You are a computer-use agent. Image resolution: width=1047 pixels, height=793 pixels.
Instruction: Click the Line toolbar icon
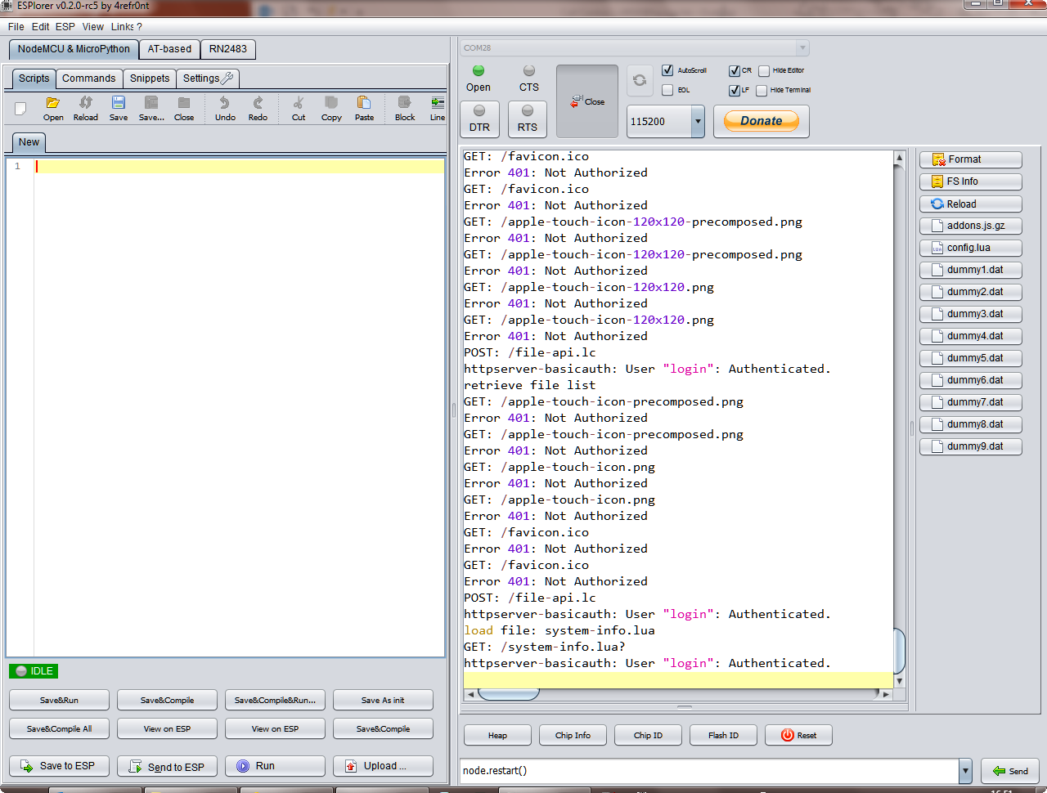click(438, 108)
